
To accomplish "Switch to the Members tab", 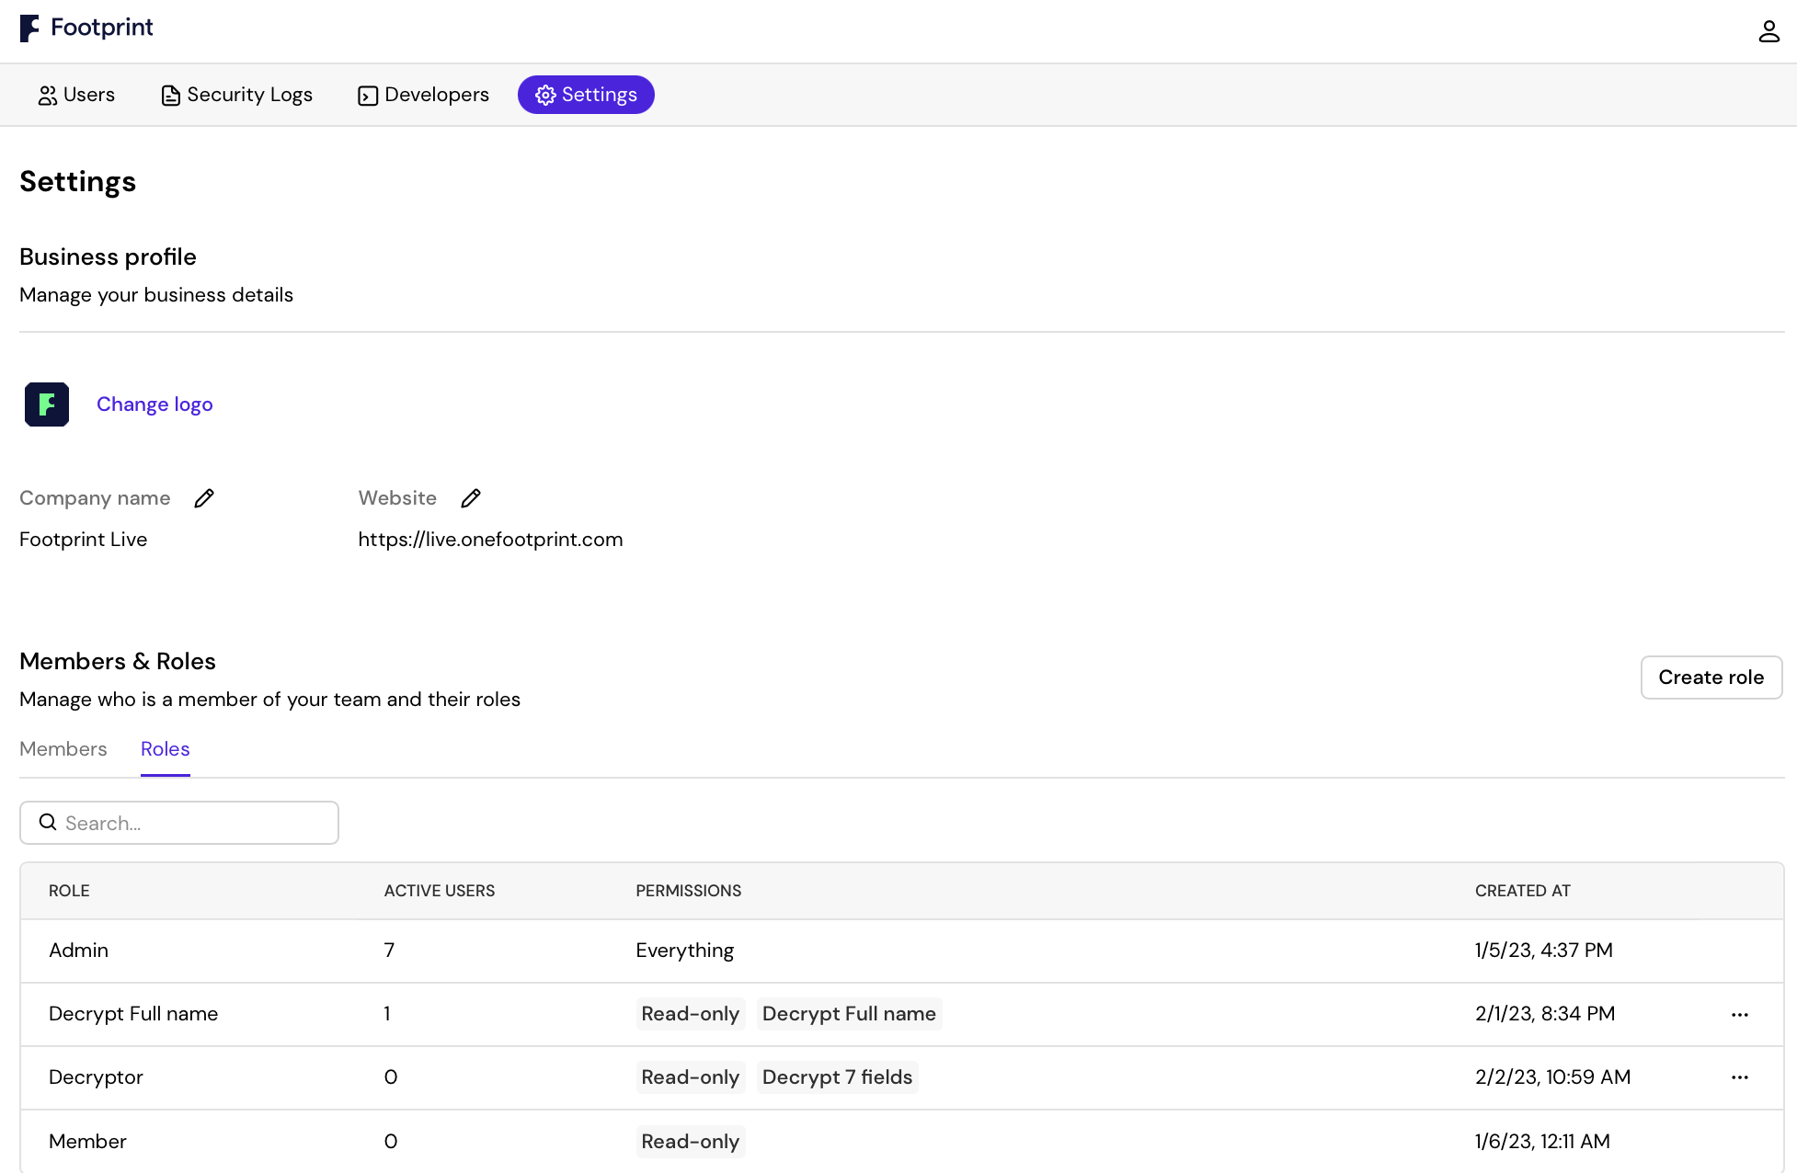I will tap(63, 749).
